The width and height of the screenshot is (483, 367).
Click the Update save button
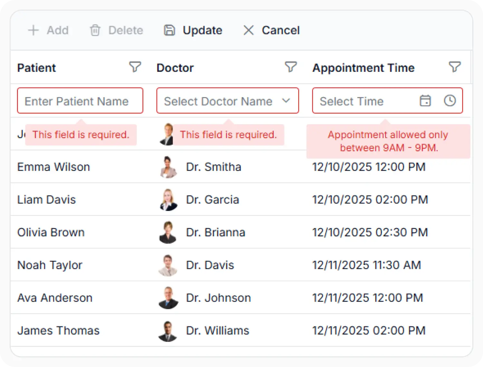point(193,30)
